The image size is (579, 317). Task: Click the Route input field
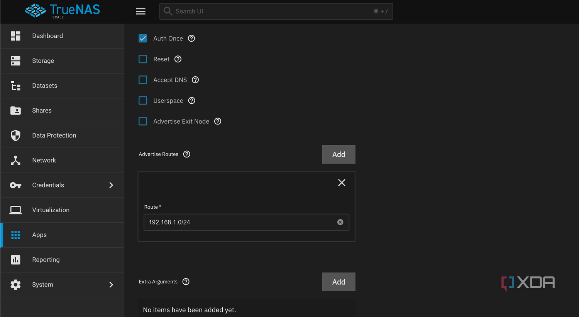pos(246,222)
